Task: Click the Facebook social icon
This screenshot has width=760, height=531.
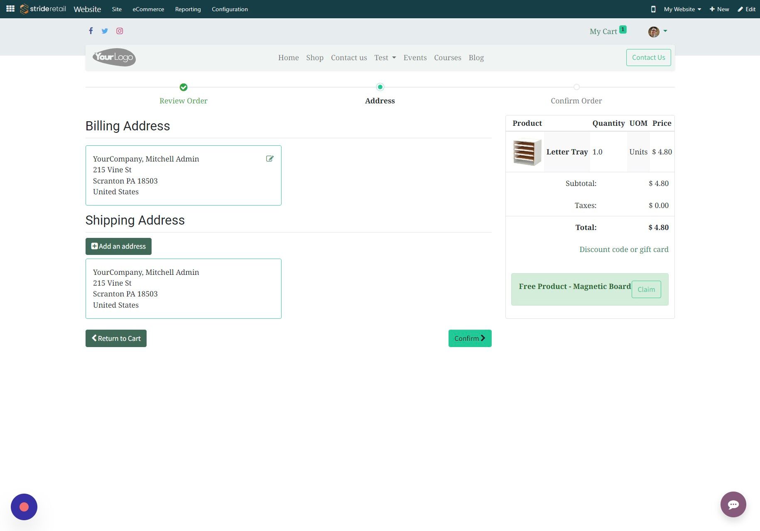Action: 91,31
